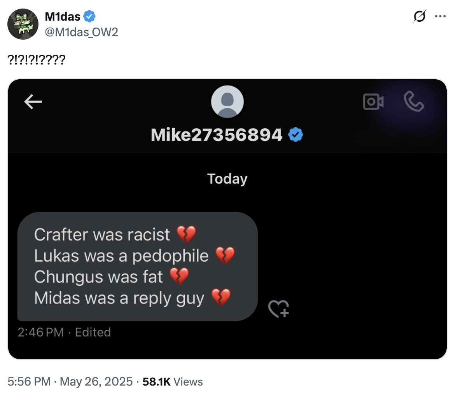Click the M1das display name
This screenshot has height=398, width=458.
[63, 16]
